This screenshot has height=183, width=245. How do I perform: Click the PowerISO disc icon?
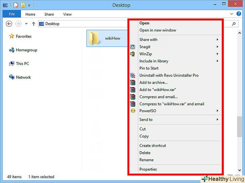pyautogui.click(x=133, y=111)
